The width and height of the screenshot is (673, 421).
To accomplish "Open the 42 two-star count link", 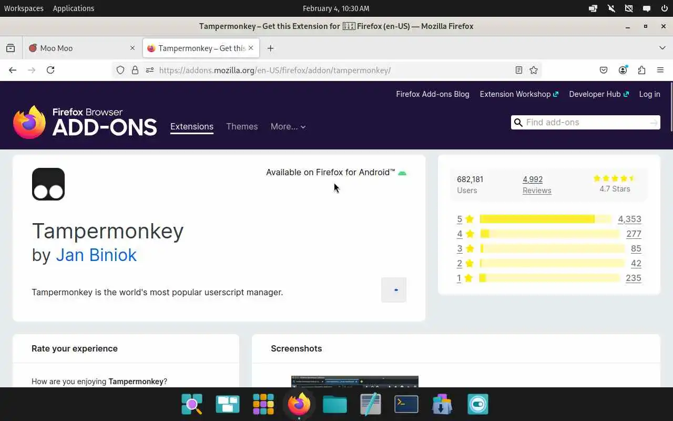I will 636,263.
